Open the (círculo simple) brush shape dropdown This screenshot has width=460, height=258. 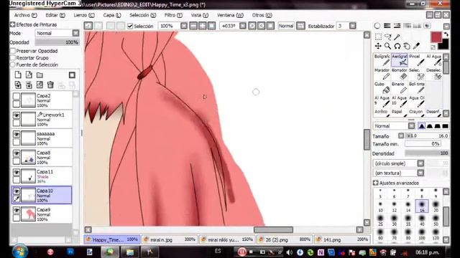click(x=420, y=163)
